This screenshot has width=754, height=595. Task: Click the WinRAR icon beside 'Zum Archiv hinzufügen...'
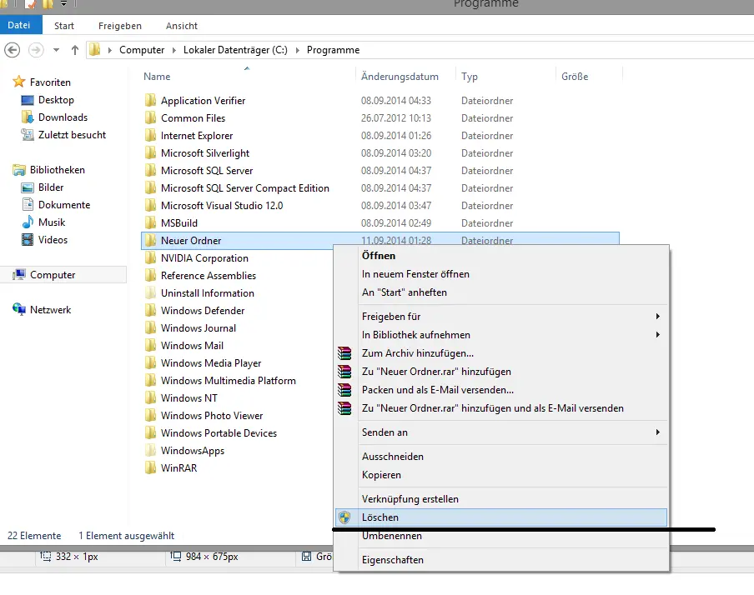pos(344,353)
